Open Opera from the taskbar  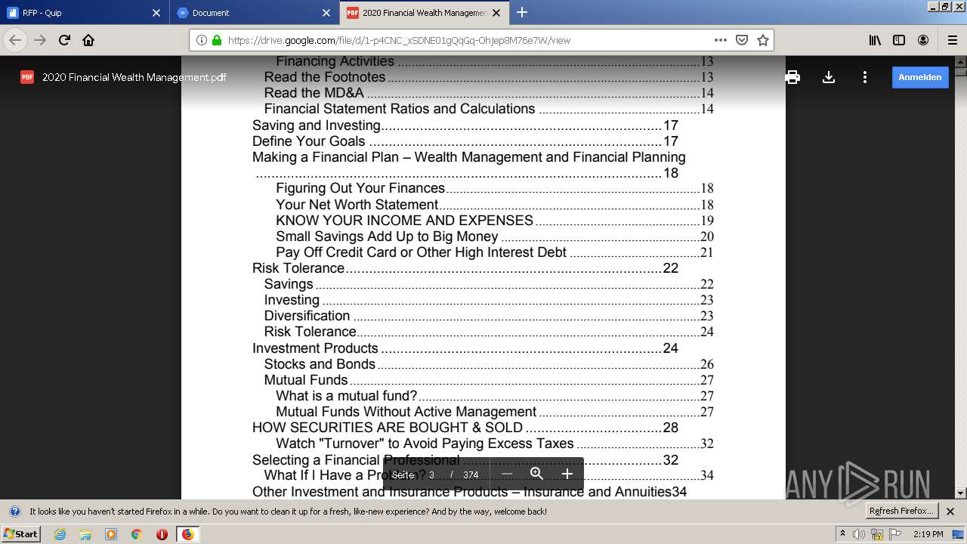[162, 534]
